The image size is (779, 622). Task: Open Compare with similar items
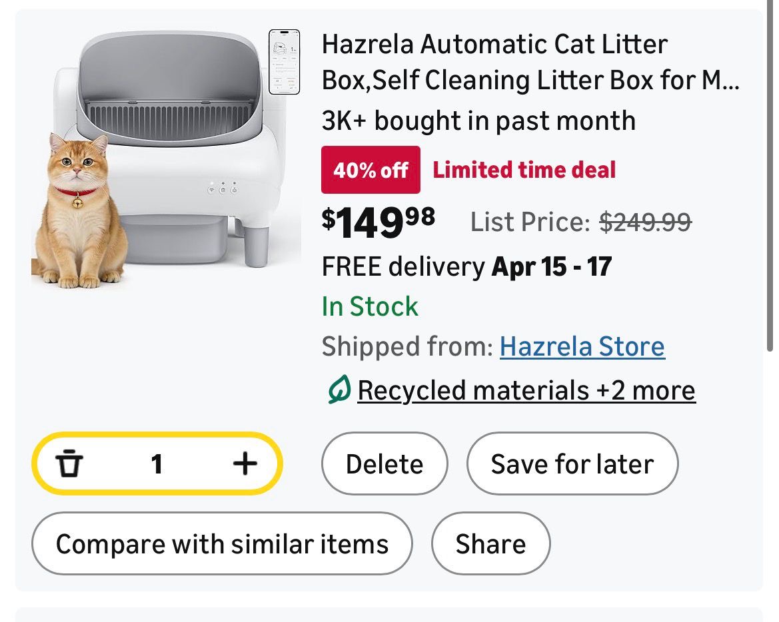click(x=222, y=544)
